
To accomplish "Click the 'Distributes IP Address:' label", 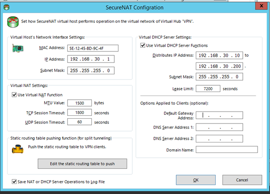I will (x=173, y=55).
